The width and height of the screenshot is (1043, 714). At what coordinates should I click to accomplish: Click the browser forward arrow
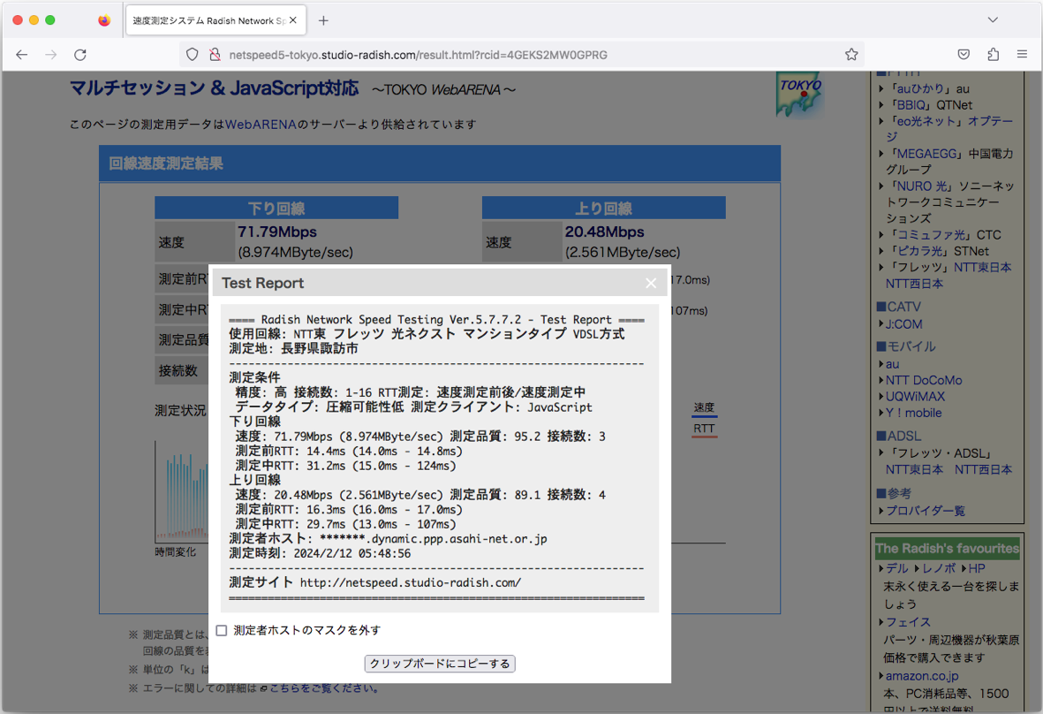pyautogui.click(x=51, y=55)
